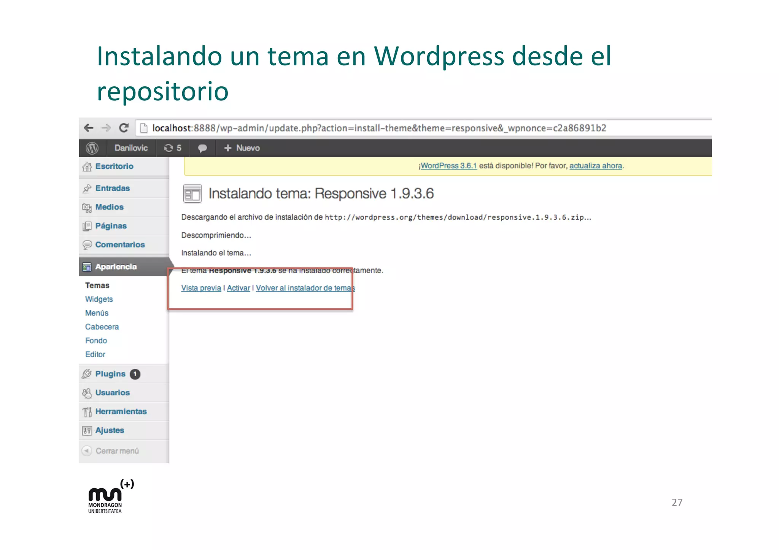Image resolution: width=779 pixels, height=550 pixels.
Task: Click the browser forward arrow
Action: pos(106,128)
